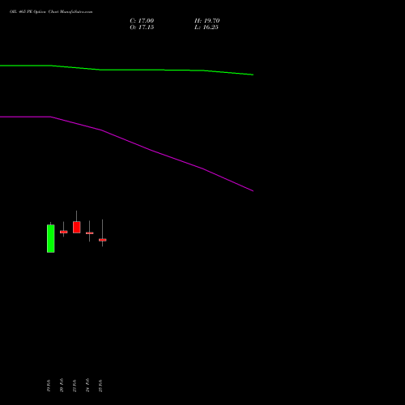Click the 23 Feb date axis label
The height and width of the screenshot is (405, 405).
tap(75, 386)
